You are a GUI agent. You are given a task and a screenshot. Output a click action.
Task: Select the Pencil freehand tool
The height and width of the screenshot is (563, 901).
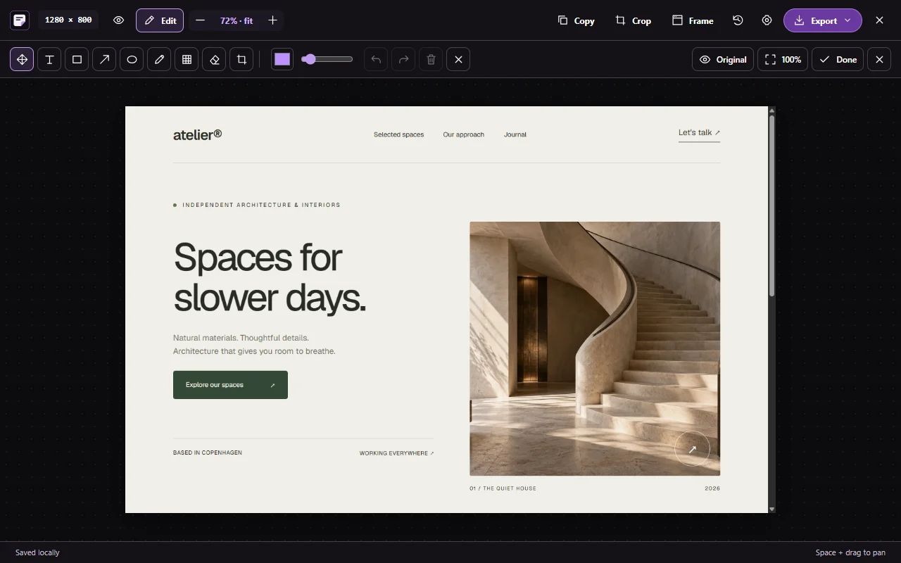(x=159, y=59)
